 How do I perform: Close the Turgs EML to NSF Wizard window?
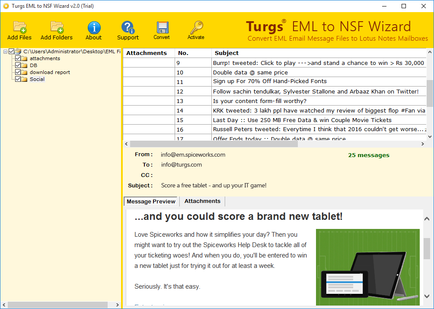coord(424,6)
